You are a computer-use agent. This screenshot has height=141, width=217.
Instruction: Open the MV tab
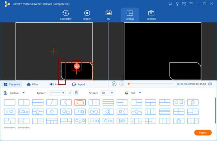(109, 15)
